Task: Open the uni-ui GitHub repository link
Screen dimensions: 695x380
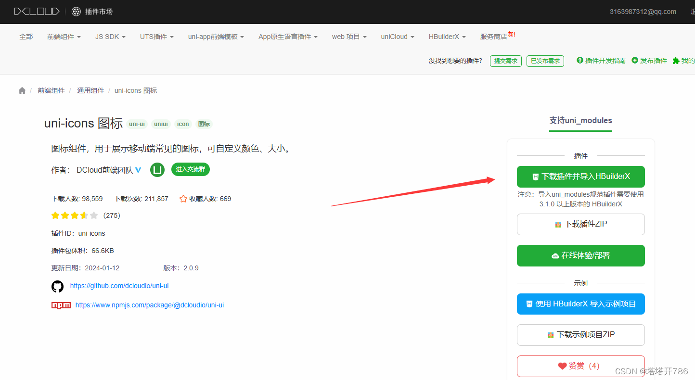Action: point(119,285)
